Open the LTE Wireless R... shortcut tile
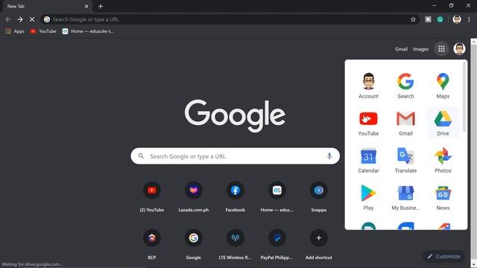477x268 pixels. tap(236, 244)
